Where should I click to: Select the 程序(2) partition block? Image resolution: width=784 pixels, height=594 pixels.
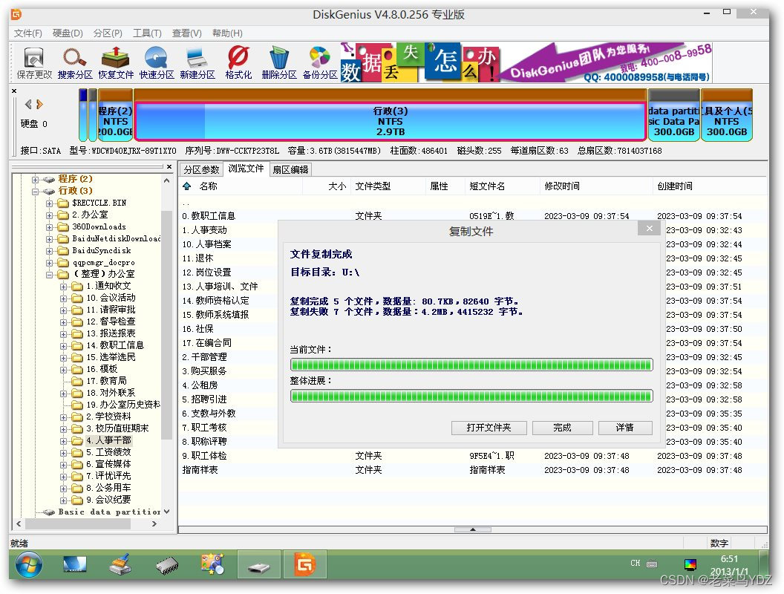[116, 116]
